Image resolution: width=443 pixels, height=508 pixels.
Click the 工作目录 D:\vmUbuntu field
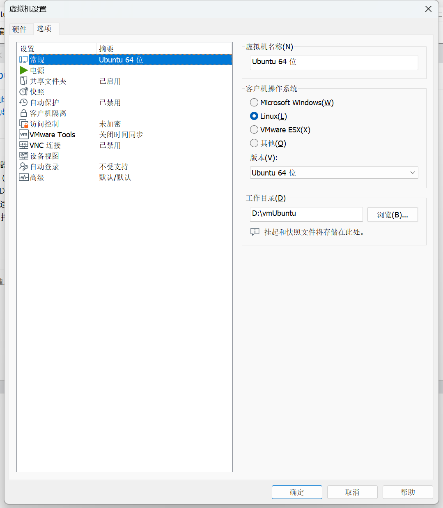306,215
